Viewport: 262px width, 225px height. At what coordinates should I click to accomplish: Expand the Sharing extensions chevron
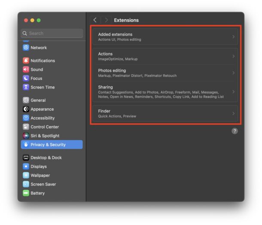(233, 92)
